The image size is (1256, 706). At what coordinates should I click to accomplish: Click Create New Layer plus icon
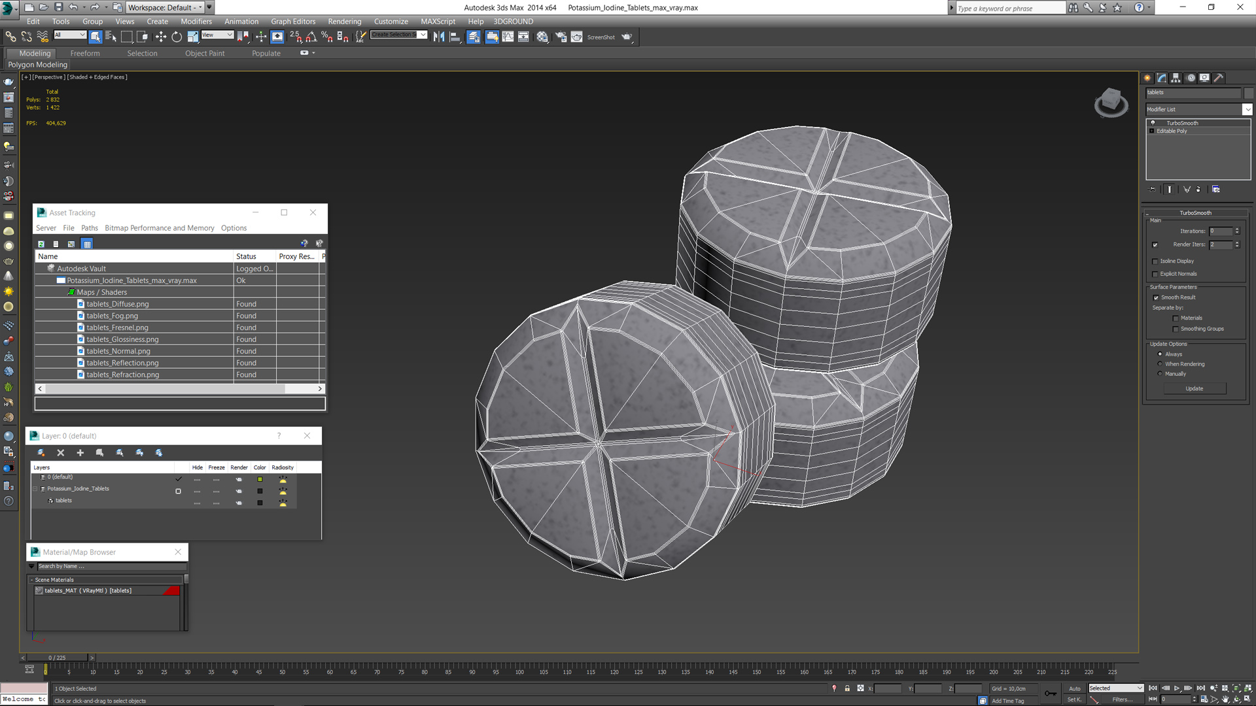click(x=80, y=452)
